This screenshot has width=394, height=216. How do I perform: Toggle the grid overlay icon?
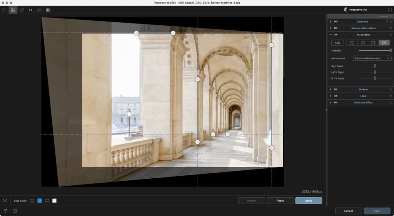coord(48,10)
